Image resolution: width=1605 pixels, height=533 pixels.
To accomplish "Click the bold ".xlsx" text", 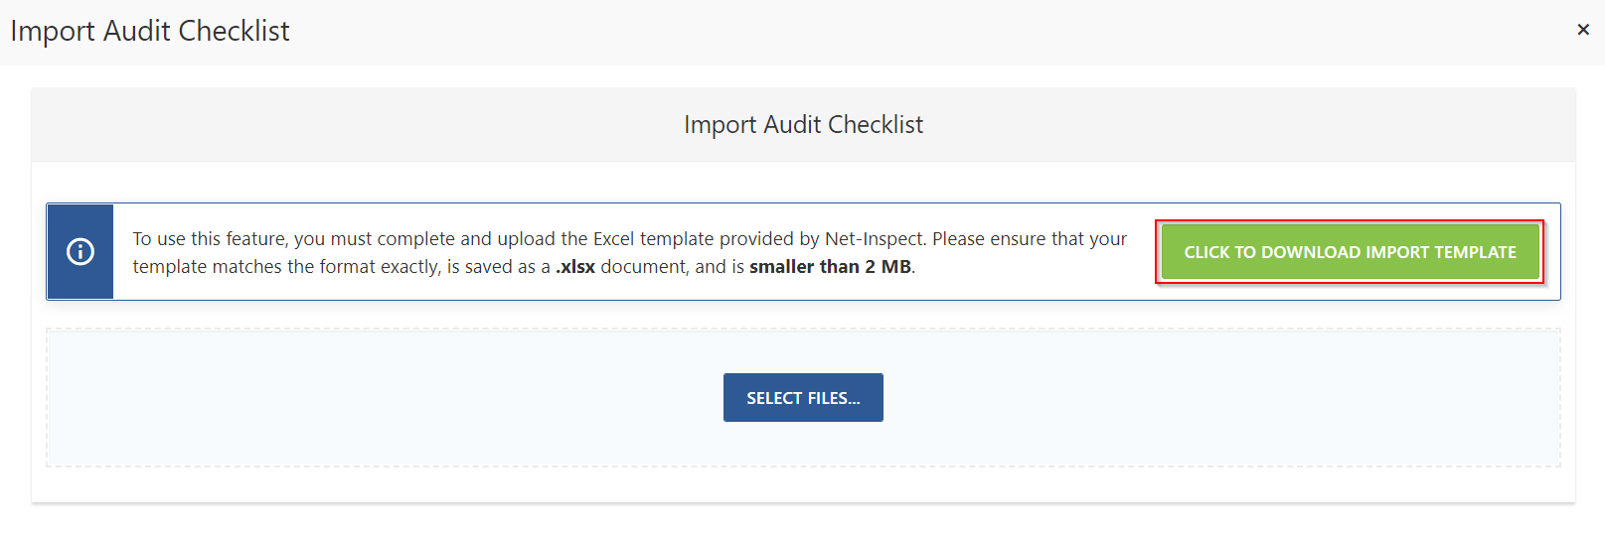I will click(x=575, y=267).
